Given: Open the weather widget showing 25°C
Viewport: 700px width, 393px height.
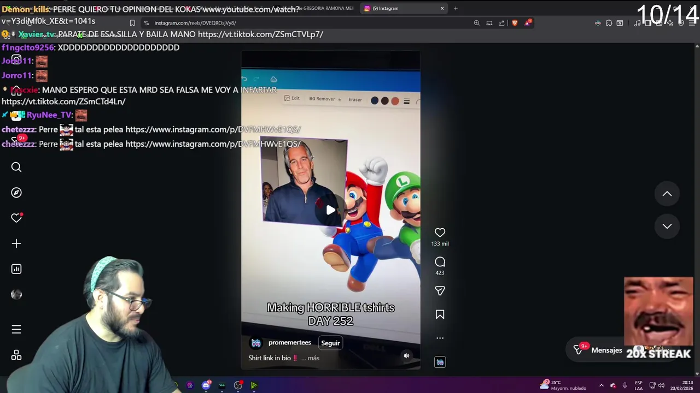Looking at the screenshot, I should pos(563,385).
